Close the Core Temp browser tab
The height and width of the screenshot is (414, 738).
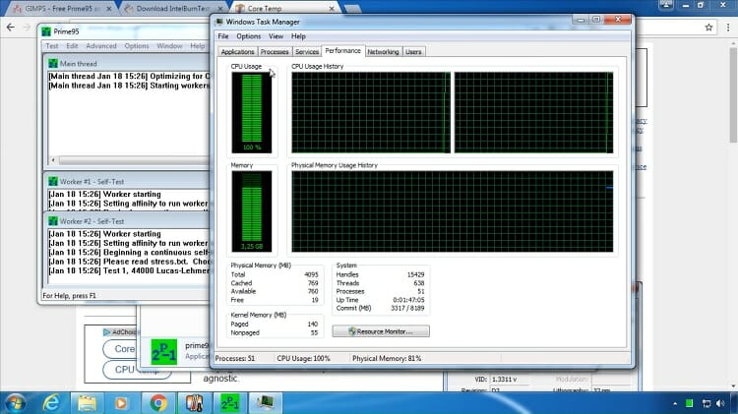(x=332, y=9)
